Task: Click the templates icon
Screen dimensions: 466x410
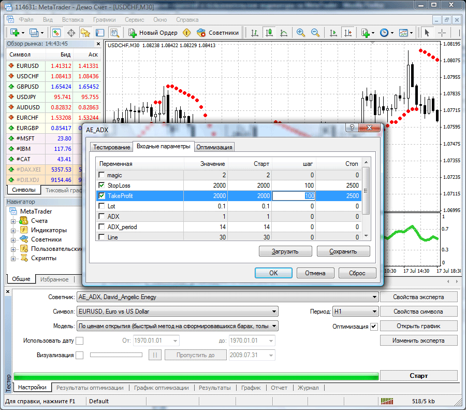Action: tap(403, 33)
